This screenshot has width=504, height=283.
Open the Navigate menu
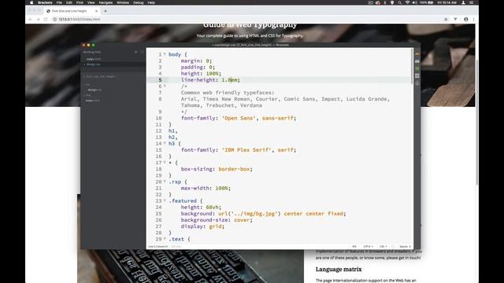coord(106,2)
